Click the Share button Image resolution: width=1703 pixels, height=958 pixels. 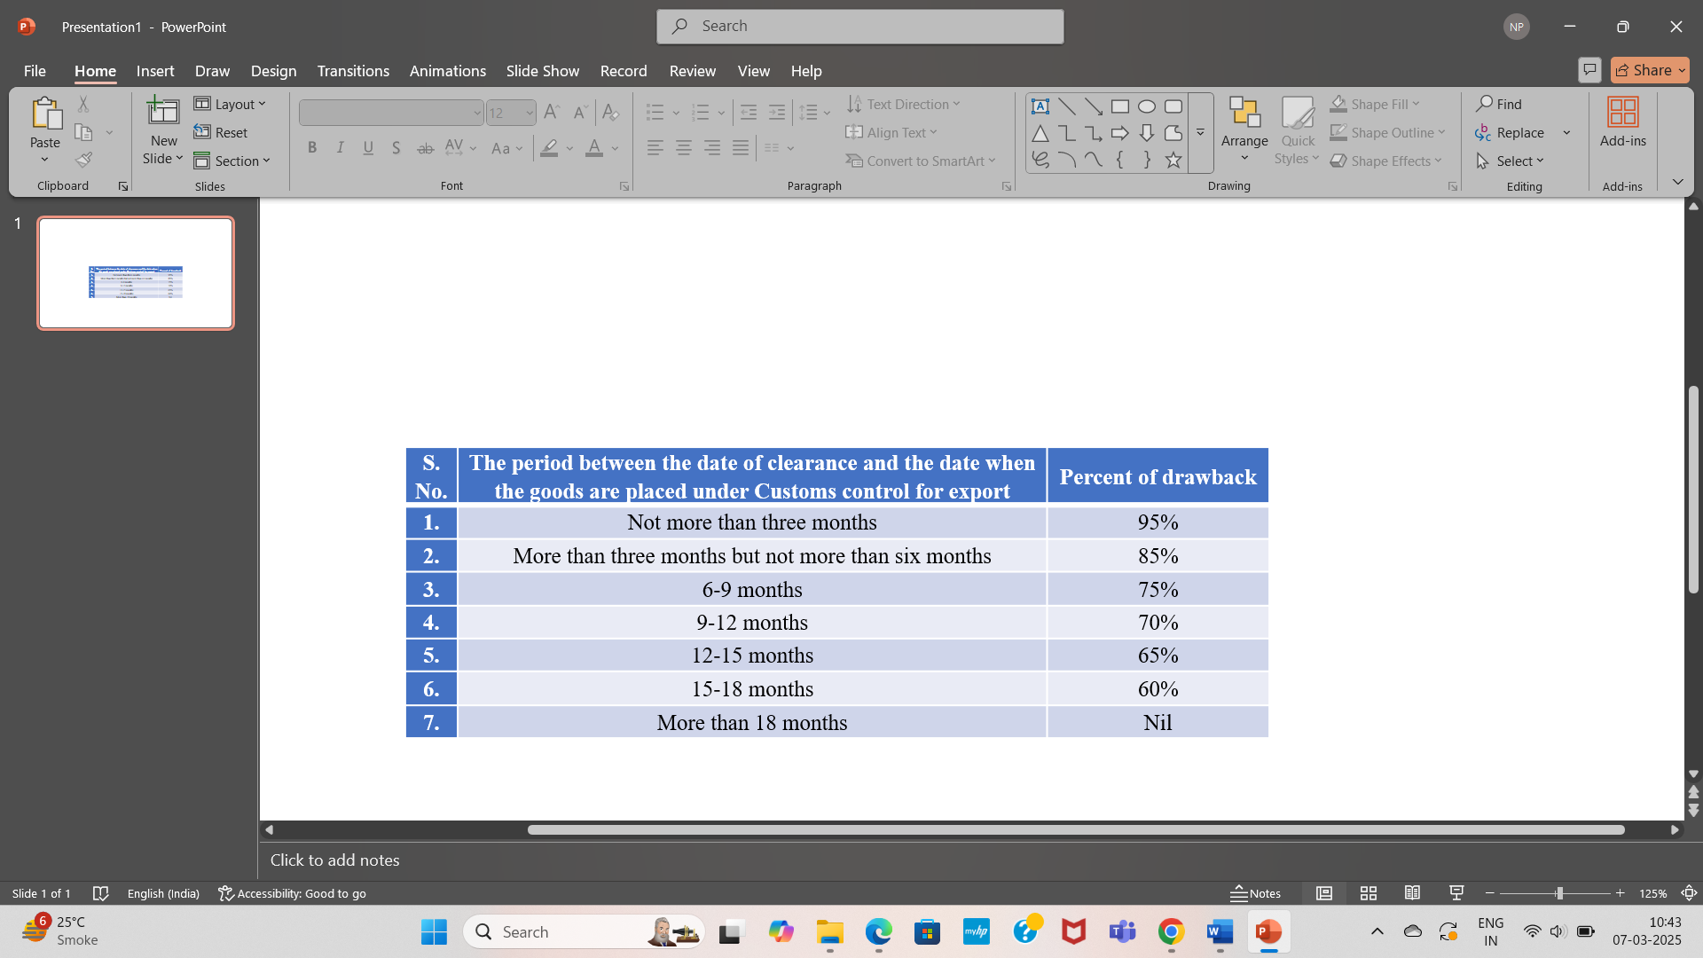[x=1649, y=70]
